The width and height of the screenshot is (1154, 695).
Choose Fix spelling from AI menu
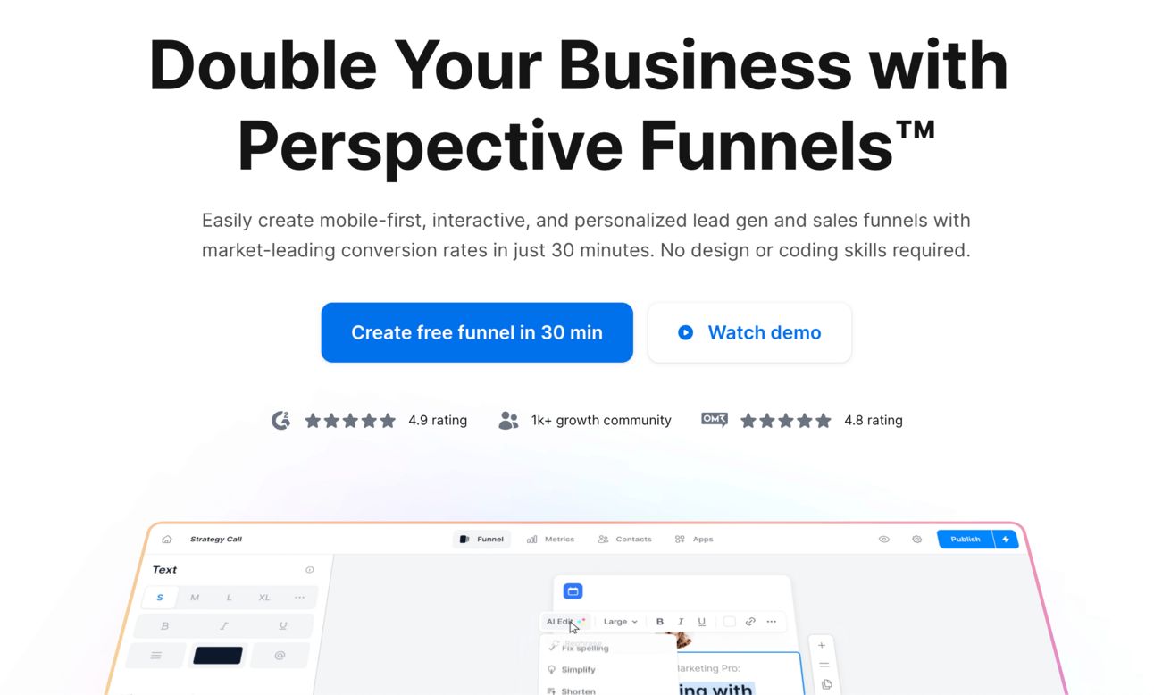(578, 649)
